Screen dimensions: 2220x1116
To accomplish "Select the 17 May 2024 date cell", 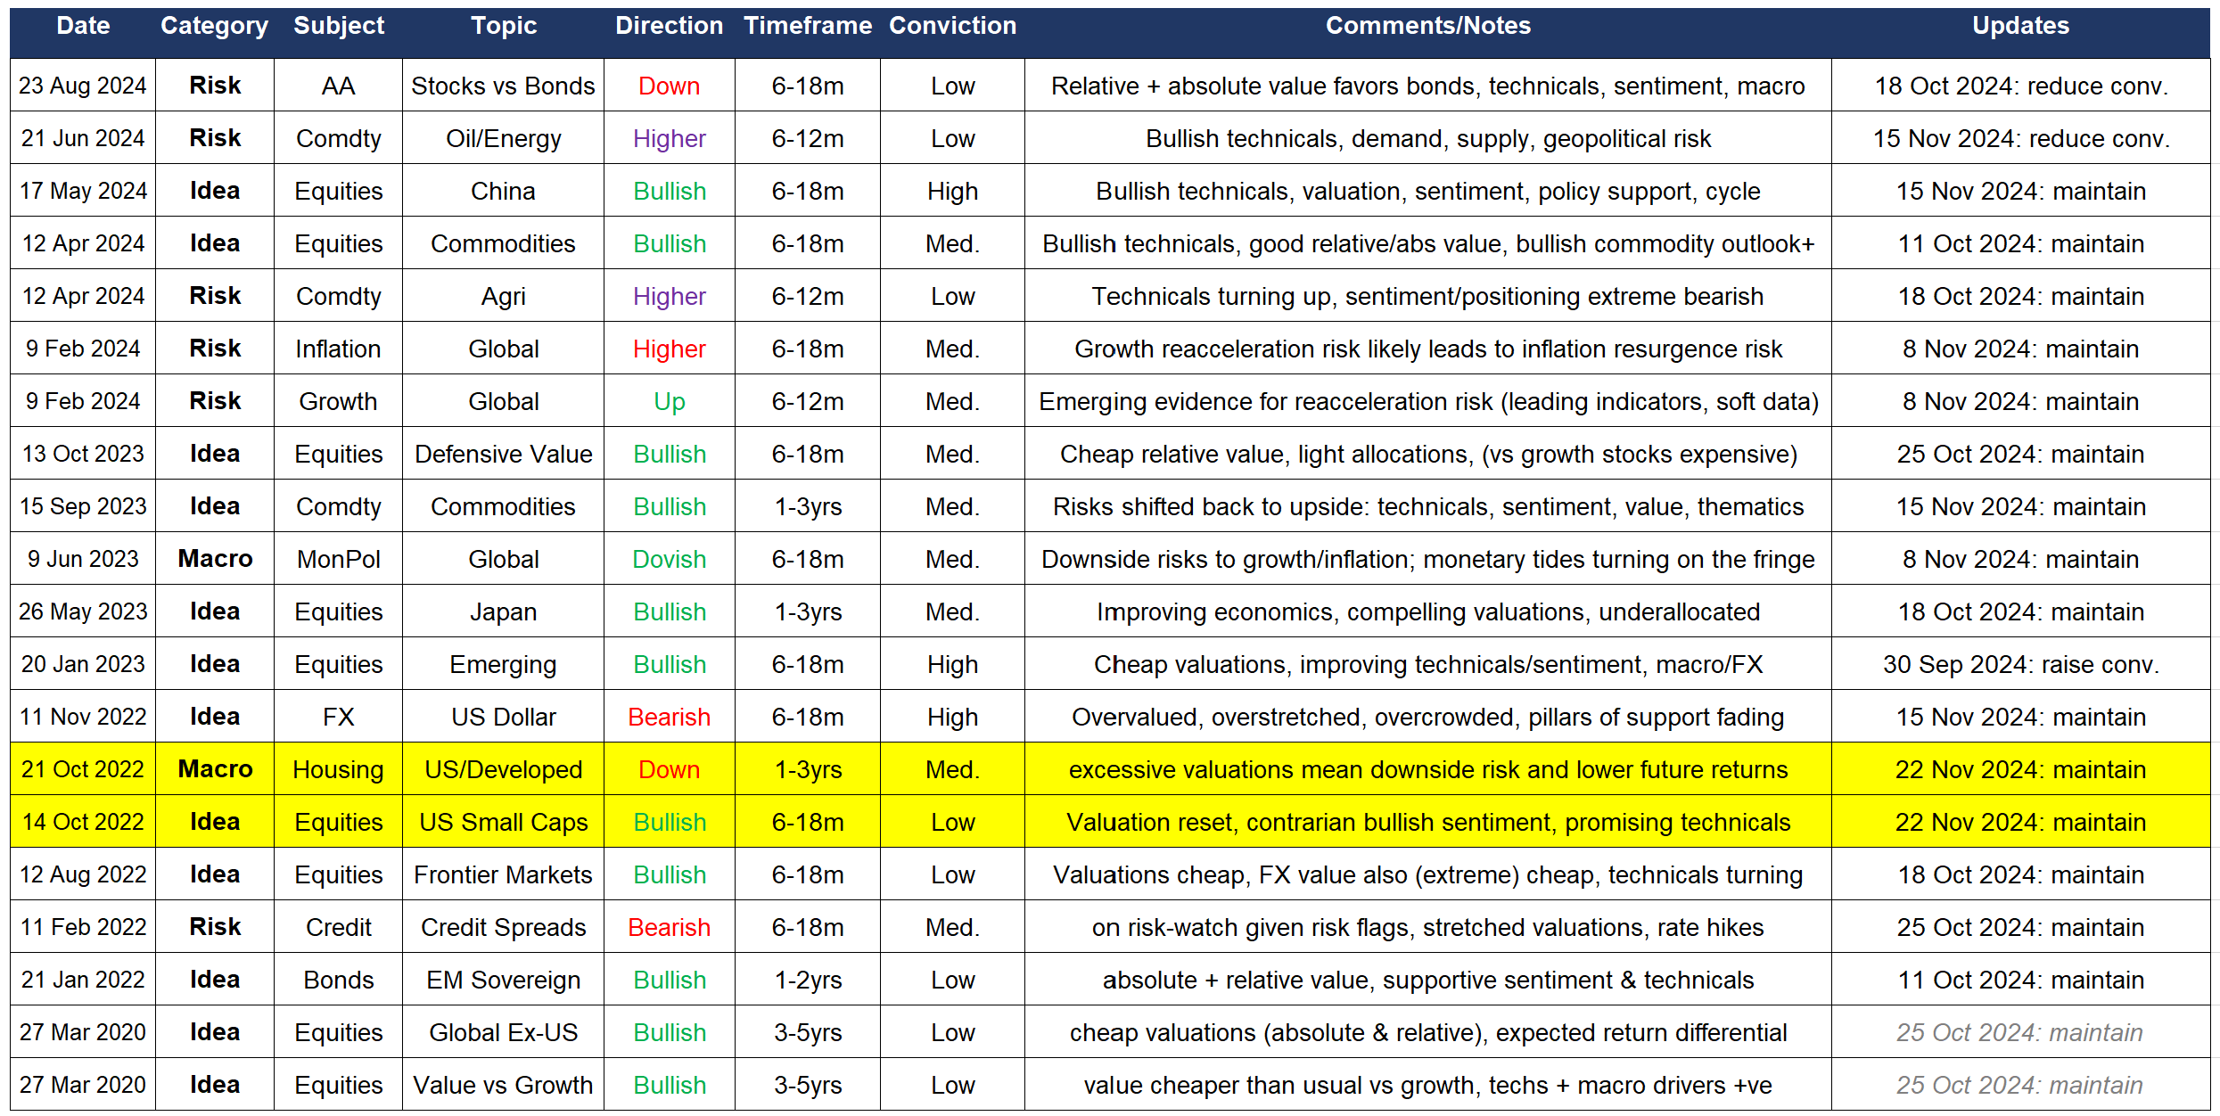I will point(83,192).
